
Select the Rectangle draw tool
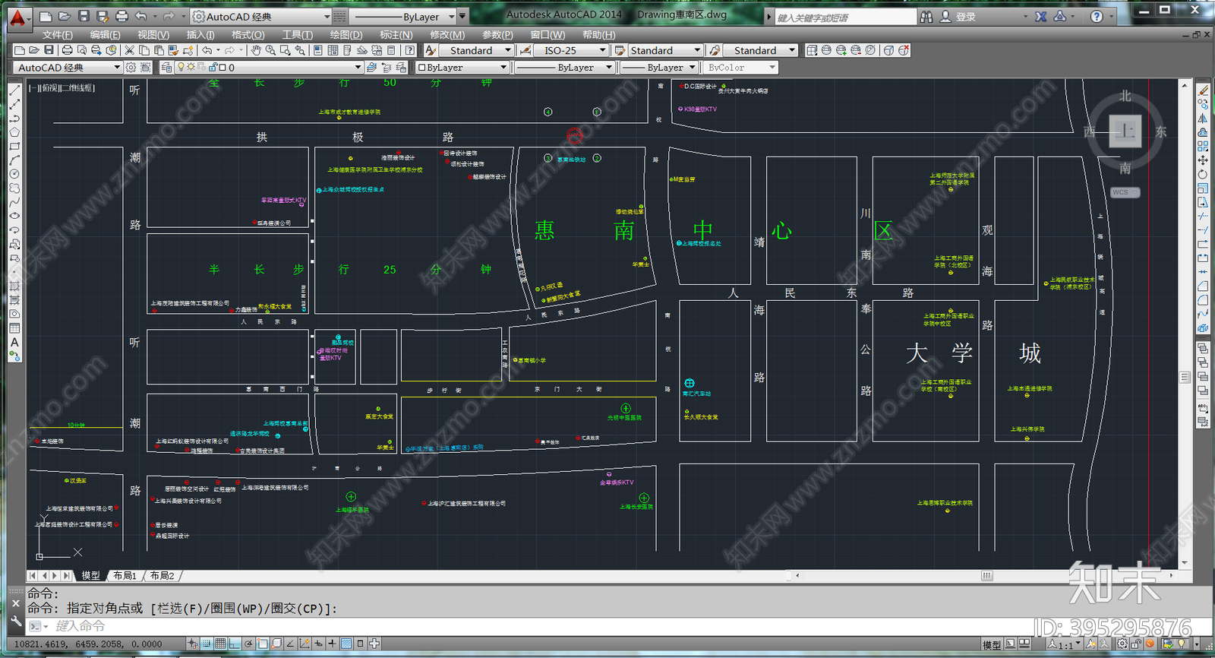click(x=14, y=146)
